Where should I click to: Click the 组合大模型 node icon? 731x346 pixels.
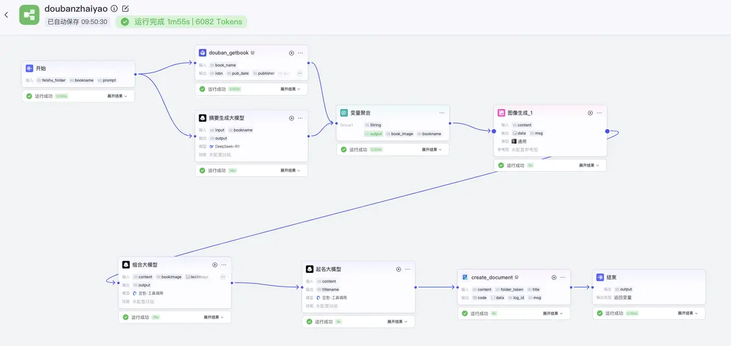tap(126, 265)
